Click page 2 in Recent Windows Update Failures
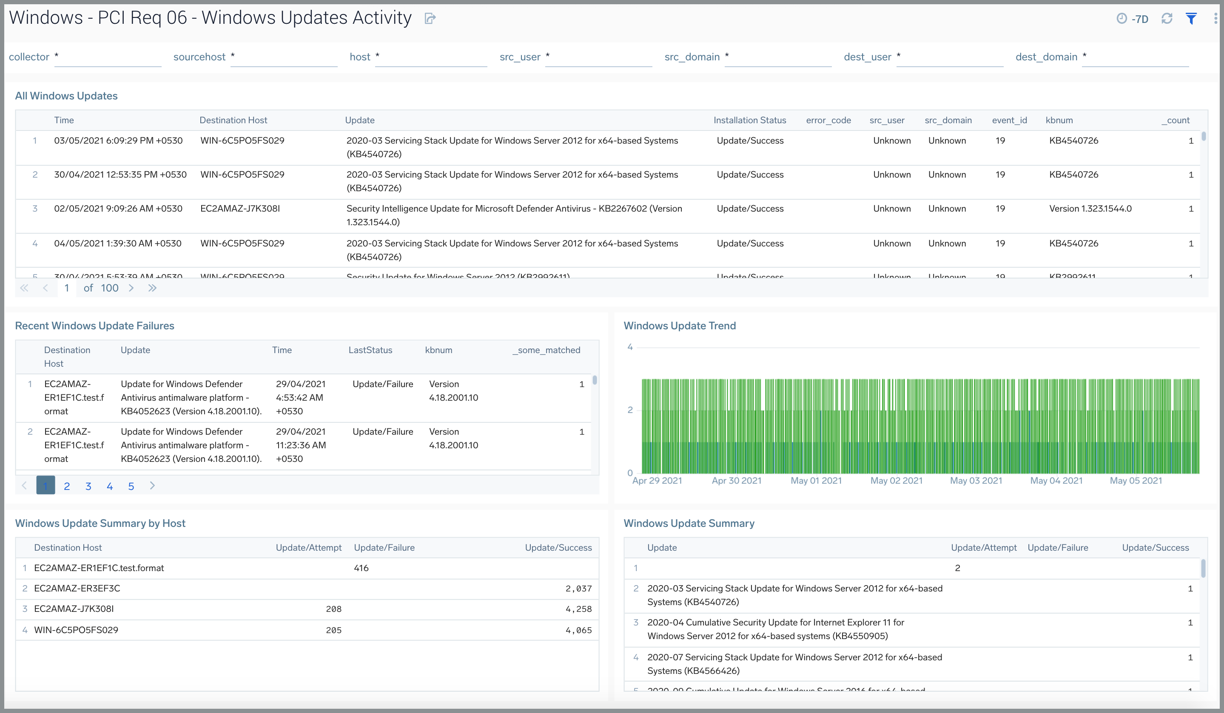The width and height of the screenshot is (1224, 713). click(67, 487)
